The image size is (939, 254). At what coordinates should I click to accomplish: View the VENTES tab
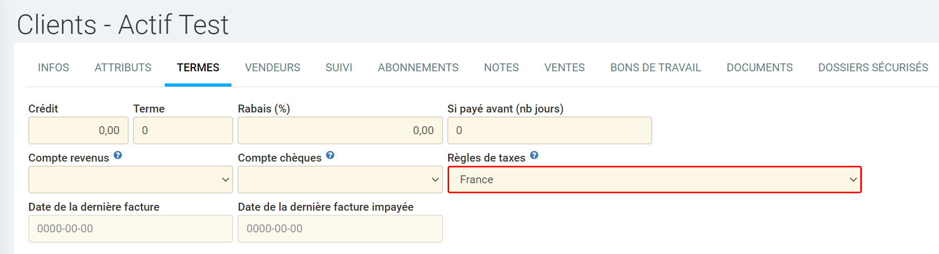tap(564, 68)
